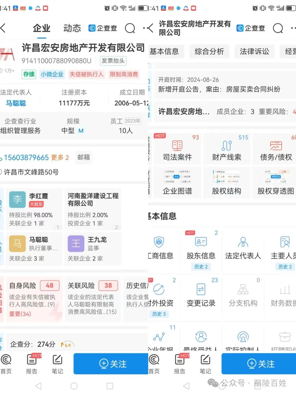296x395 pixels.
Task: Tap 笔记 icon in left bottom bar
Action: (x=57, y=360)
